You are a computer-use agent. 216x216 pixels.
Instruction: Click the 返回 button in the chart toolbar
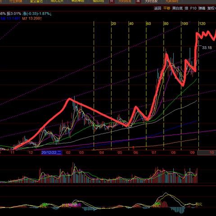157,8
